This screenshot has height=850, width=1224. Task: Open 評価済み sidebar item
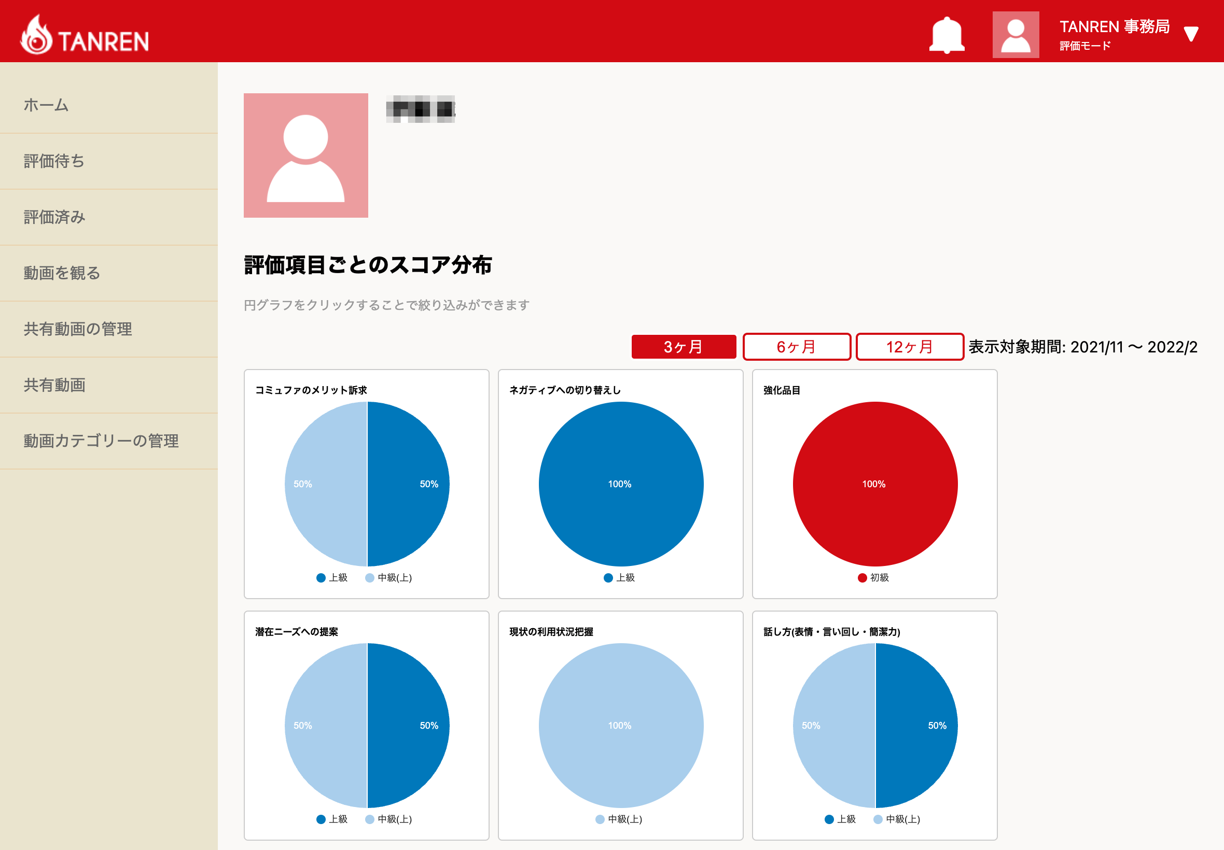(x=54, y=217)
